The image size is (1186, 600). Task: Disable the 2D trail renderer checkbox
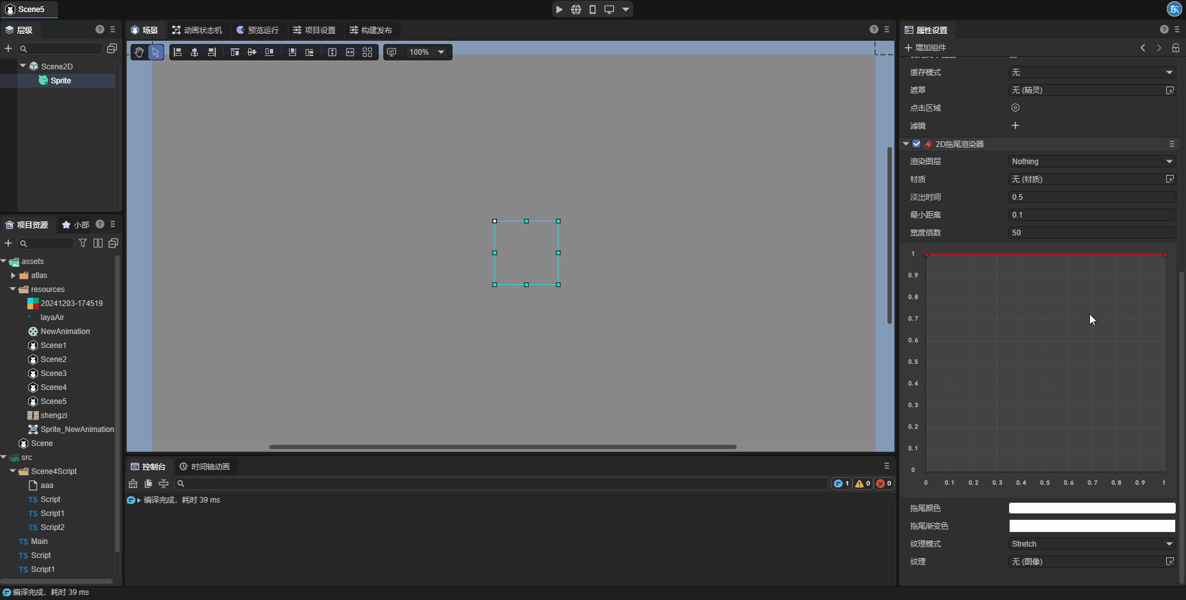917,144
